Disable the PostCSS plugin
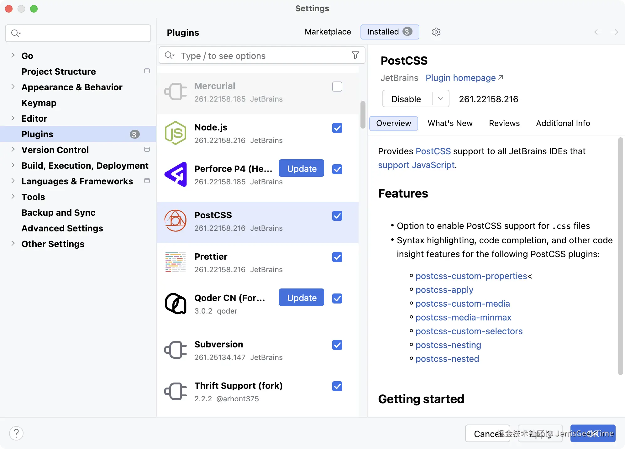The height and width of the screenshot is (449, 625). (406, 99)
